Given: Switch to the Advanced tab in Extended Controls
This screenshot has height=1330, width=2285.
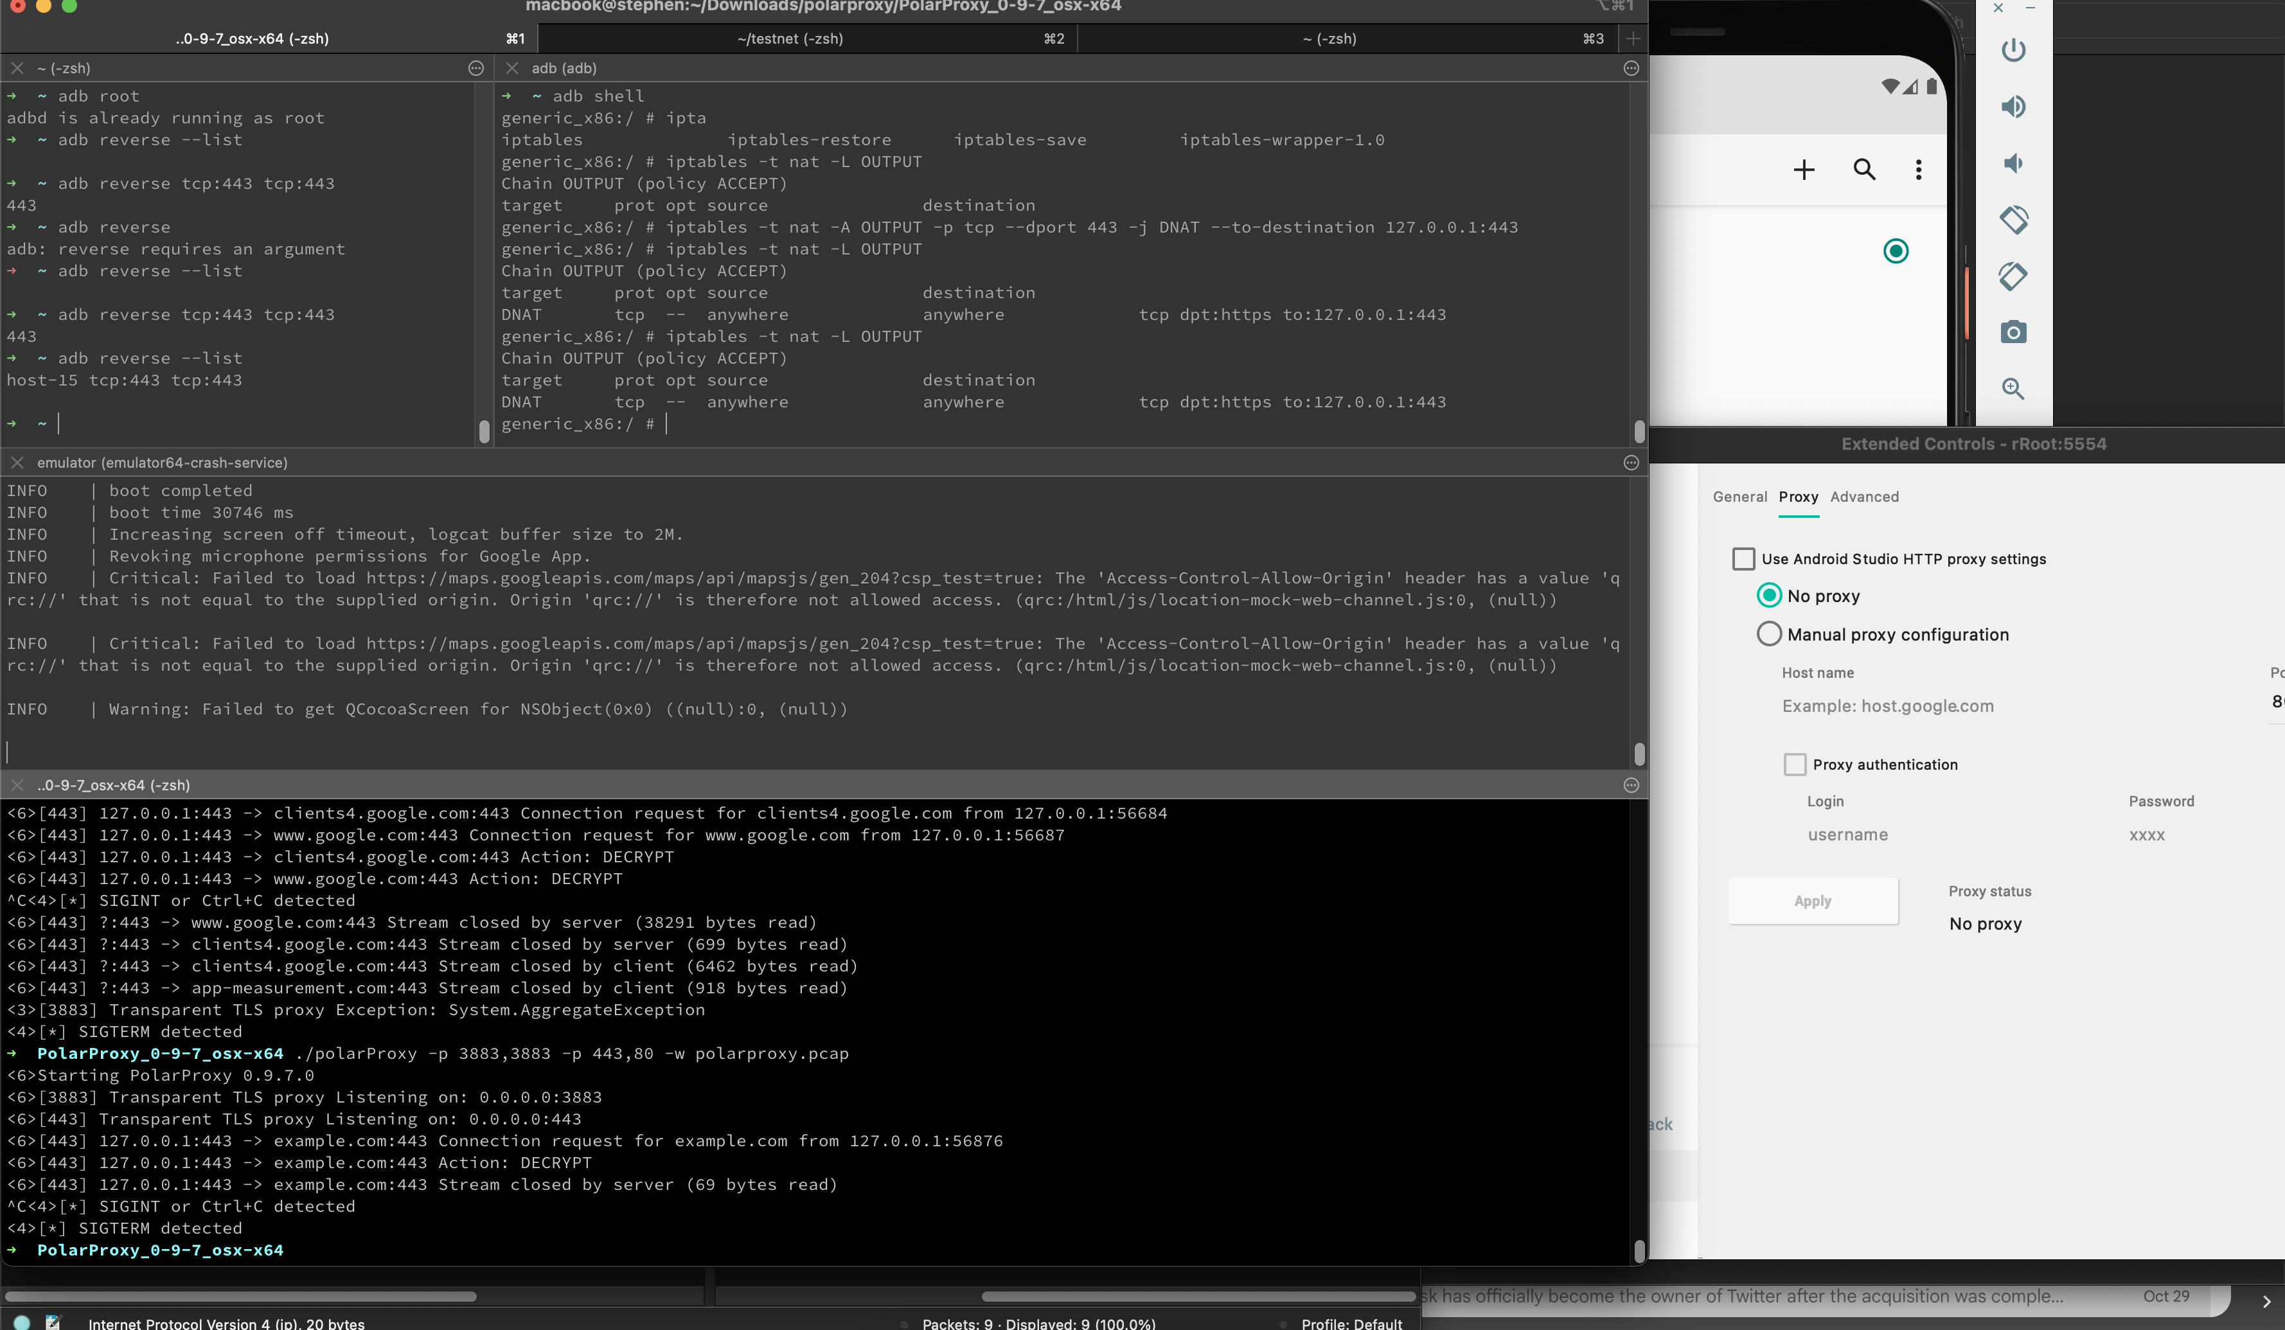Looking at the screenshot, I should pyautogui.click(x=1864, y=497).
